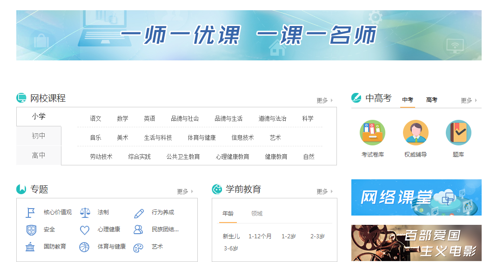The image size is (497, 262).
Task: Open the 行为养成 topic link
Action: [162, 212]
